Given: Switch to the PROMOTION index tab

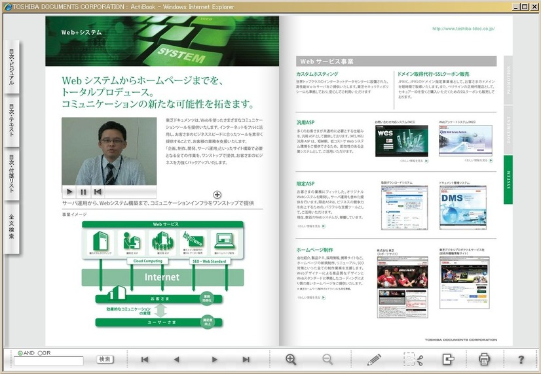Looking at the screenshot, I should pos(508,80).
